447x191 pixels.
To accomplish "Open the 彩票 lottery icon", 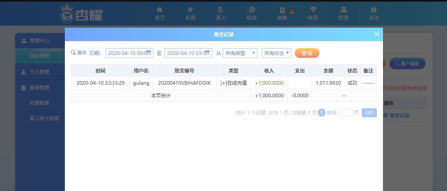I will tap(190, 10).
